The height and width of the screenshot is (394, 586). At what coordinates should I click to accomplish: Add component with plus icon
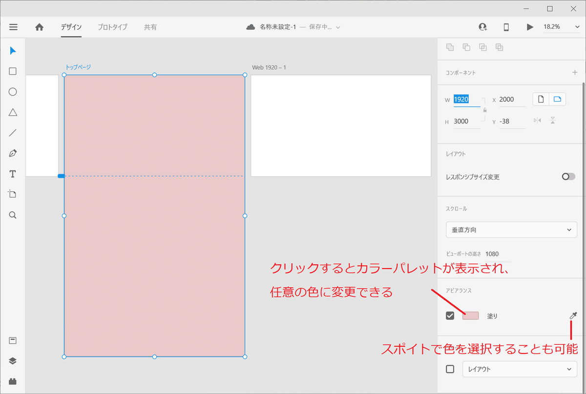(x=574, y=73)
